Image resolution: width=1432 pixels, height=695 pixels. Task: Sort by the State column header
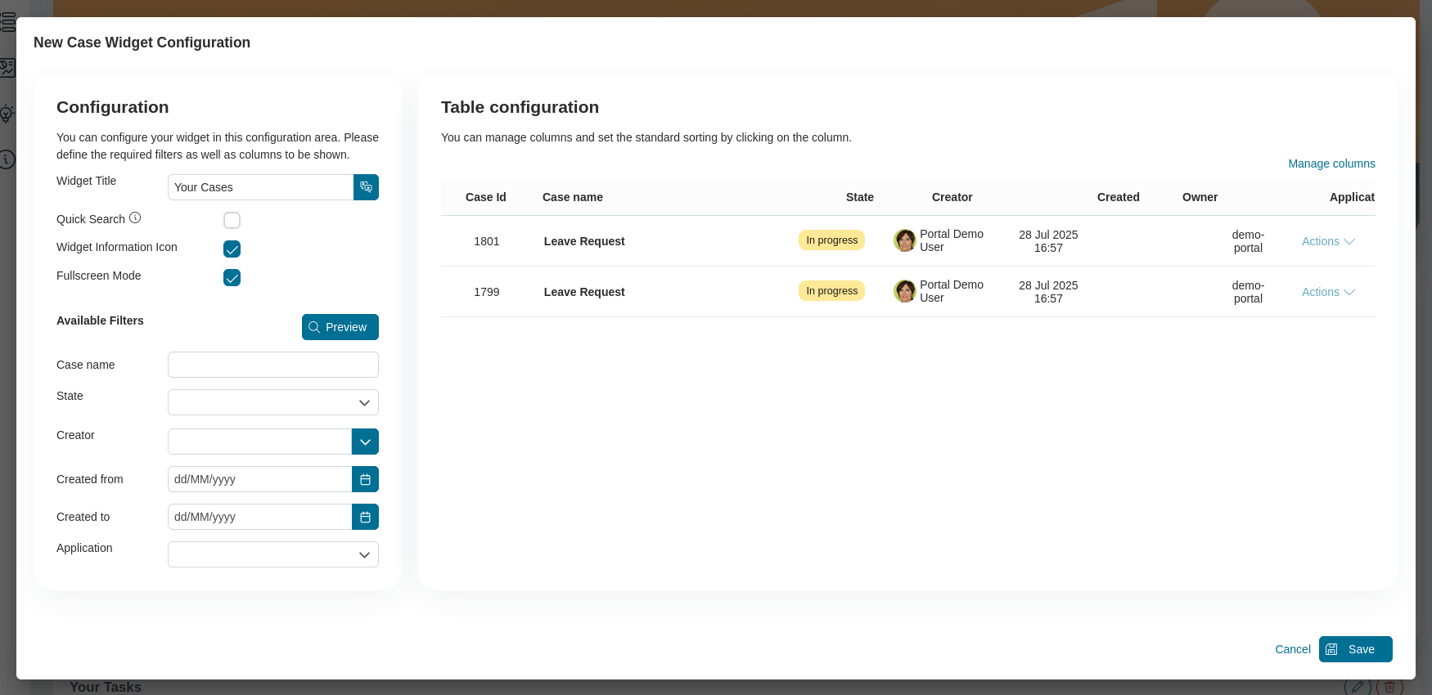(860, 197)
